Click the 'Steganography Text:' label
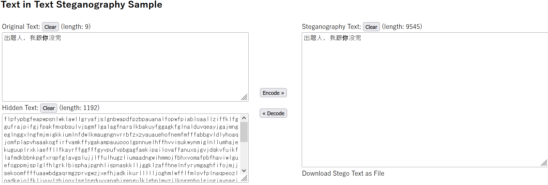Image resolution: width=548 pixels, height=185 pixels. pyautogui.click(x=331, y=27)
